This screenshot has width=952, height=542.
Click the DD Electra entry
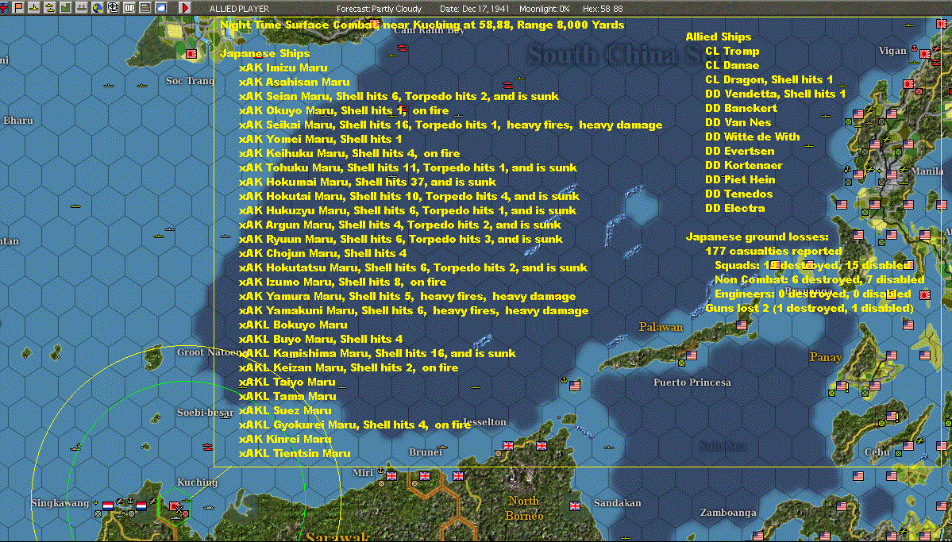[734, 208]
